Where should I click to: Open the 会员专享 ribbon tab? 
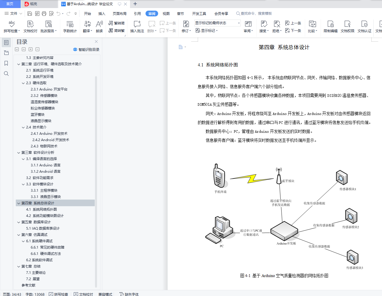coord(221,14)
